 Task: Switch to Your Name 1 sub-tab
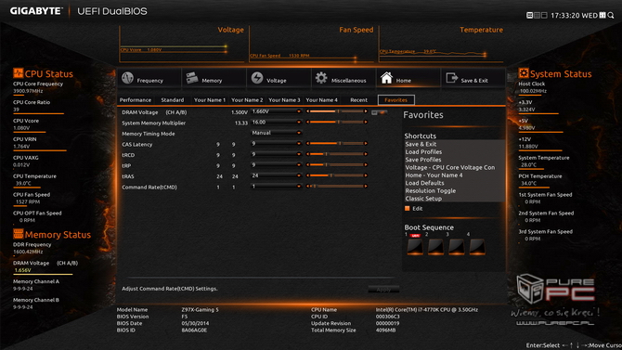pyautogui.click(x=210, y=100)
